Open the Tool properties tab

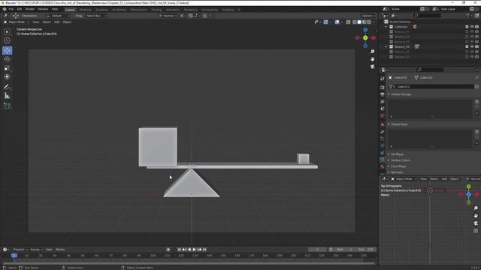(383, 79)
